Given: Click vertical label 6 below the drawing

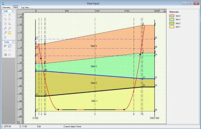Looking at the screenshot, I should 134,114.
